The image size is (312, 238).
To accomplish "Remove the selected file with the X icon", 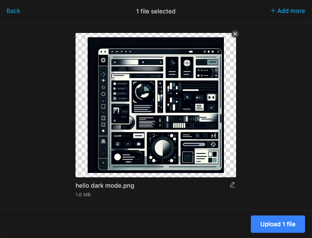I will click(235, 34).
